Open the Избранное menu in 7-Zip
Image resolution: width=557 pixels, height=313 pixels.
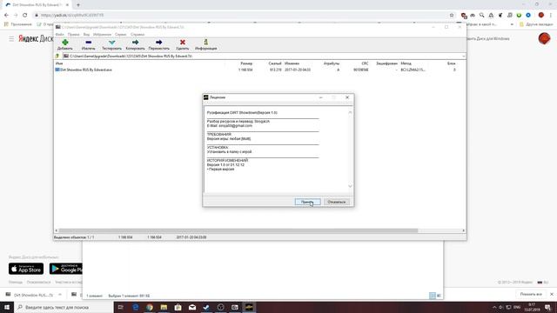(103, 35)
